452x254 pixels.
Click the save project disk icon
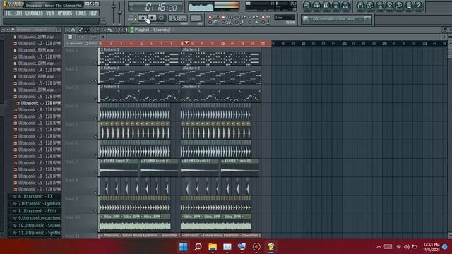click(x=370, y=6)
